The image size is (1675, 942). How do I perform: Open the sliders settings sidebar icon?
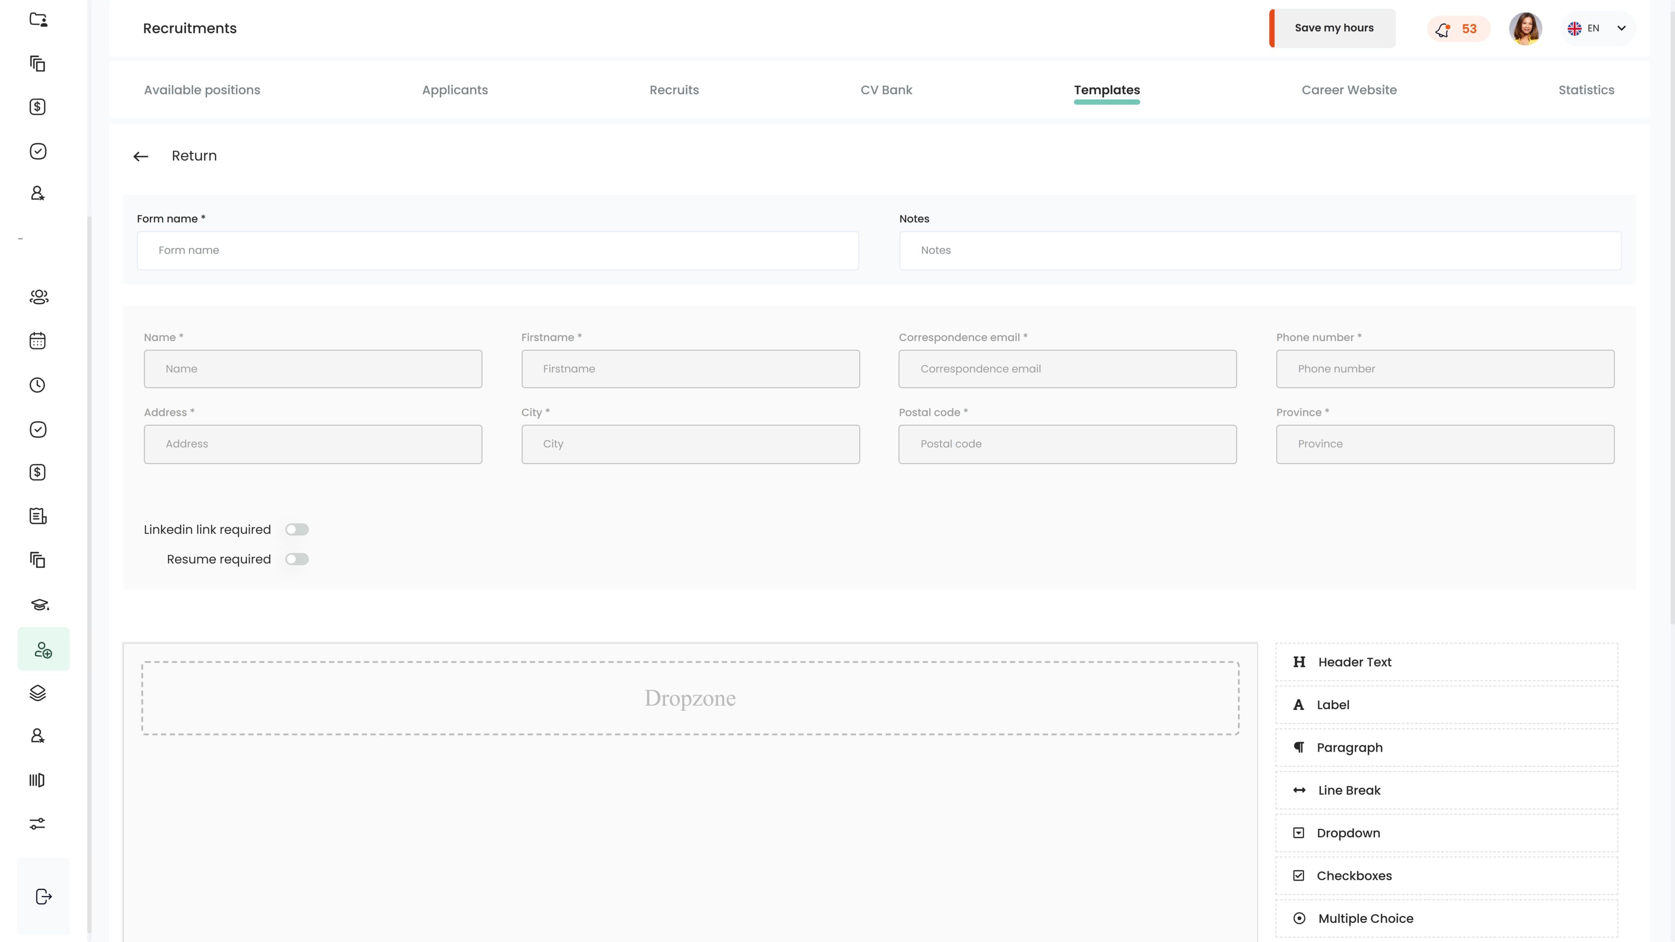point(38,824)
